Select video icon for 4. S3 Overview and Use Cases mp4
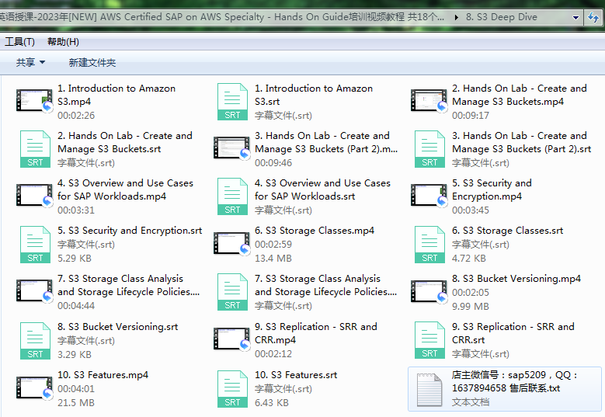This screenshot has height=417, width=605. (x=34, y=195)
